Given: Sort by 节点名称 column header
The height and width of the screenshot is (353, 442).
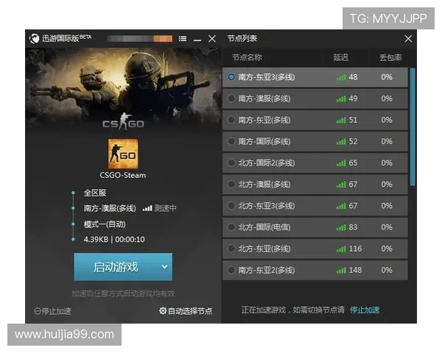Looking at the screenshot, I should click(248, 57).
